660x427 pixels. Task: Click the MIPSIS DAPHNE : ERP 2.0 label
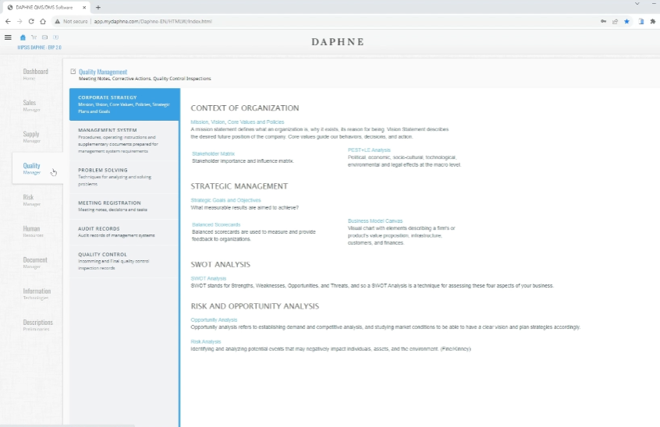coord(39,48)
